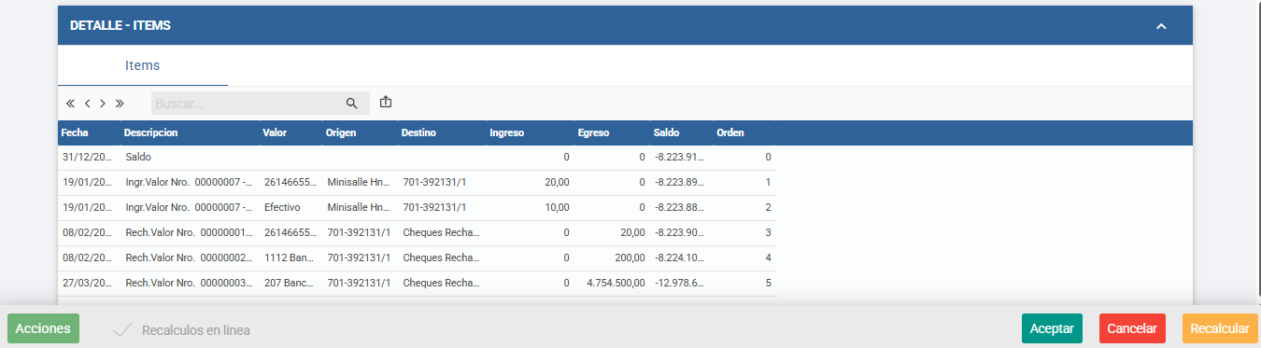Toggle Recalculos en linea checkmark
Screen dimensions: 1261x348
[x=121, y=329]
